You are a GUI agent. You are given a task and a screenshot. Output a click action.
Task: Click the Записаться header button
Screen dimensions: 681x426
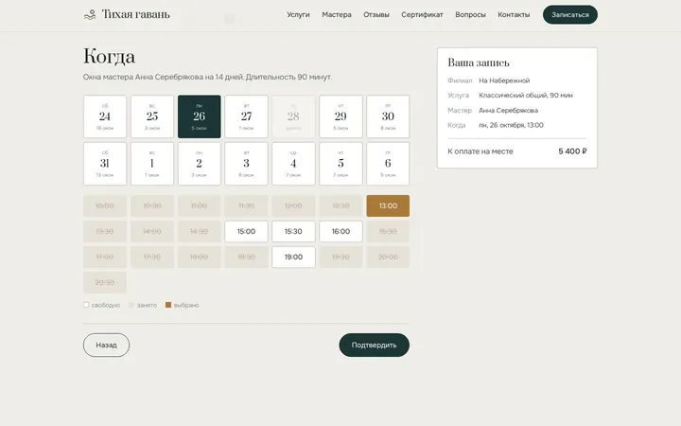coord(569,15)
